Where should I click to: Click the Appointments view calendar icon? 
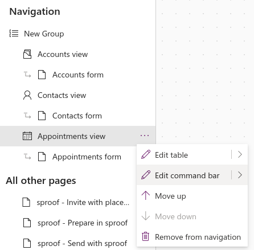coord(27,136)
